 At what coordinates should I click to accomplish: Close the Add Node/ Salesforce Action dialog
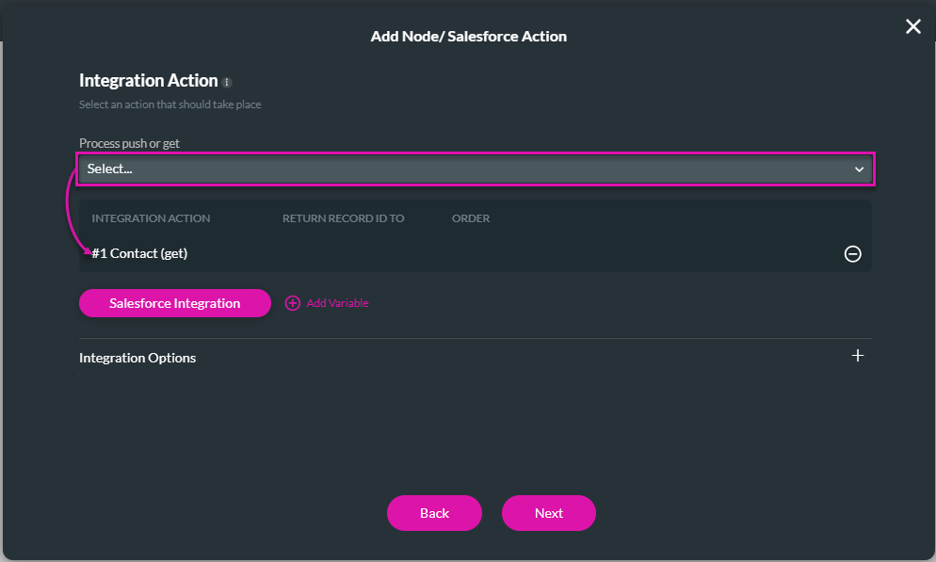click(x=912, y=26)
